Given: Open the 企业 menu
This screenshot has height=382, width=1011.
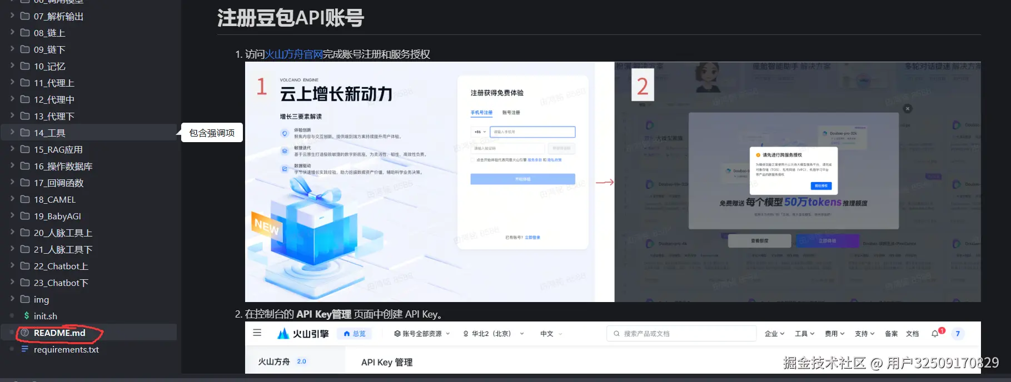Looking at the screenshot, I should pyautogui.click(x=774, y=334).
